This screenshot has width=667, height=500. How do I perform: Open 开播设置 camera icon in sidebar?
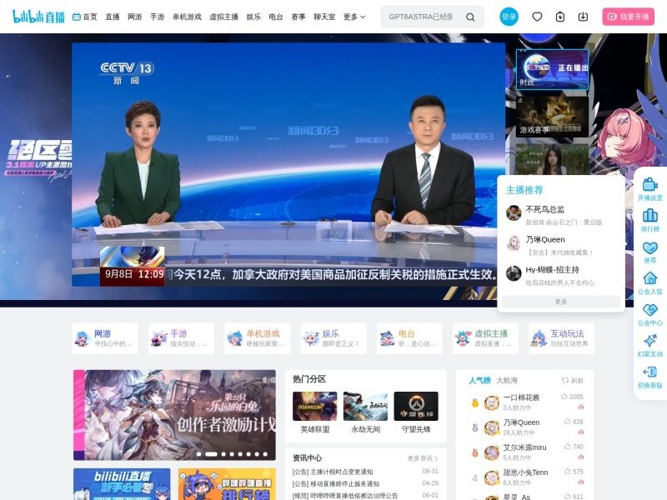tap(650, 184)
